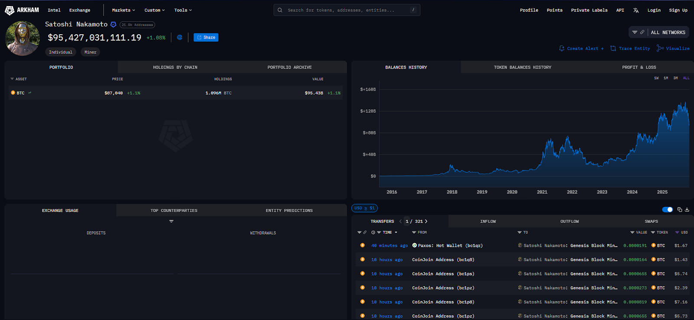Viewport: 694px width, 320px height.
Task: Sort transfers by TIME column arrow
Action: tap(396, 232)
